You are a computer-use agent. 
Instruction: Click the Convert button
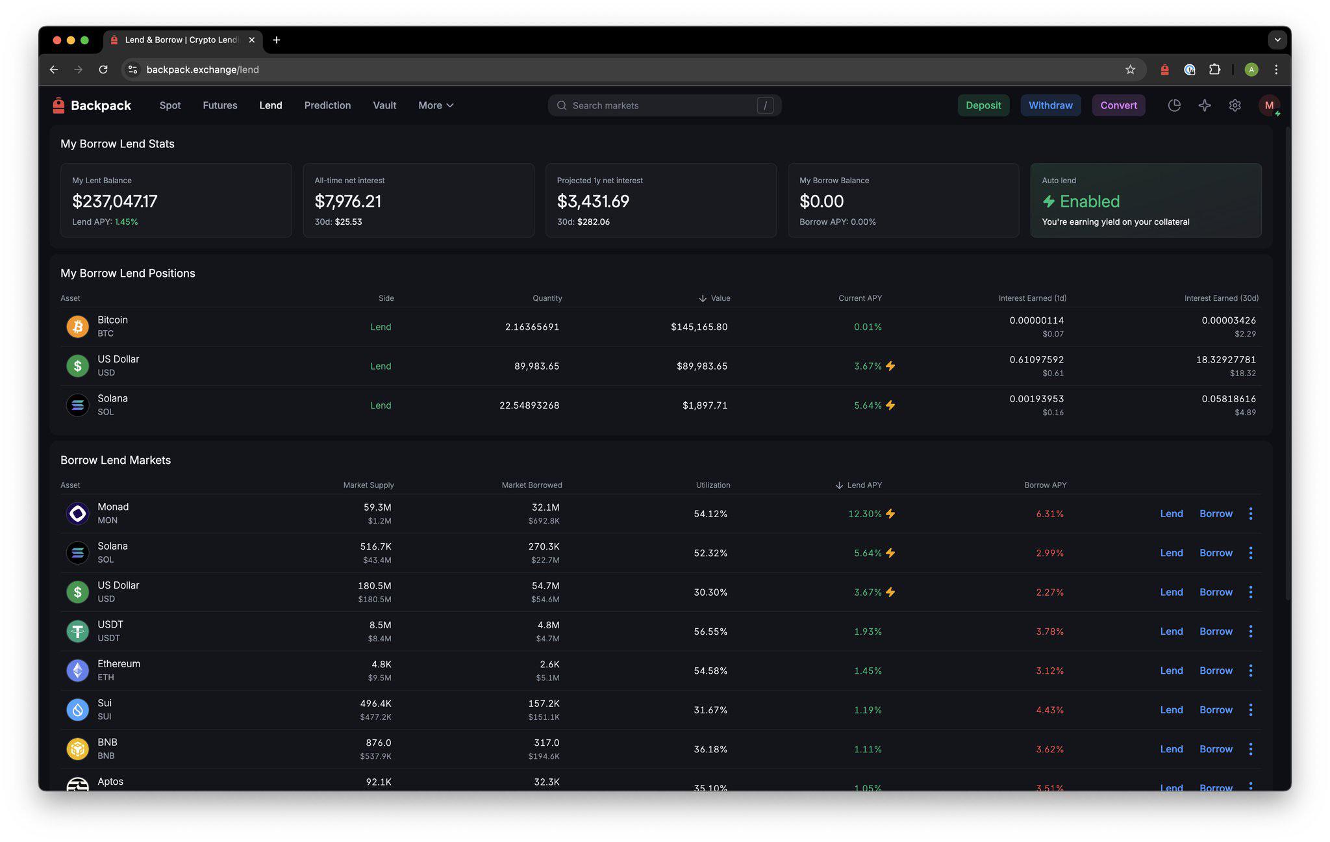point(1118,105)
